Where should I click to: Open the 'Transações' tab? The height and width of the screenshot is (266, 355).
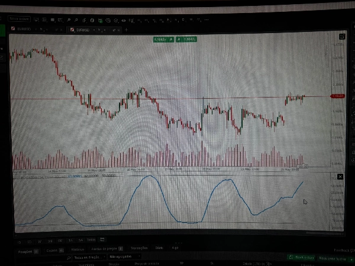tap(139, 248)
